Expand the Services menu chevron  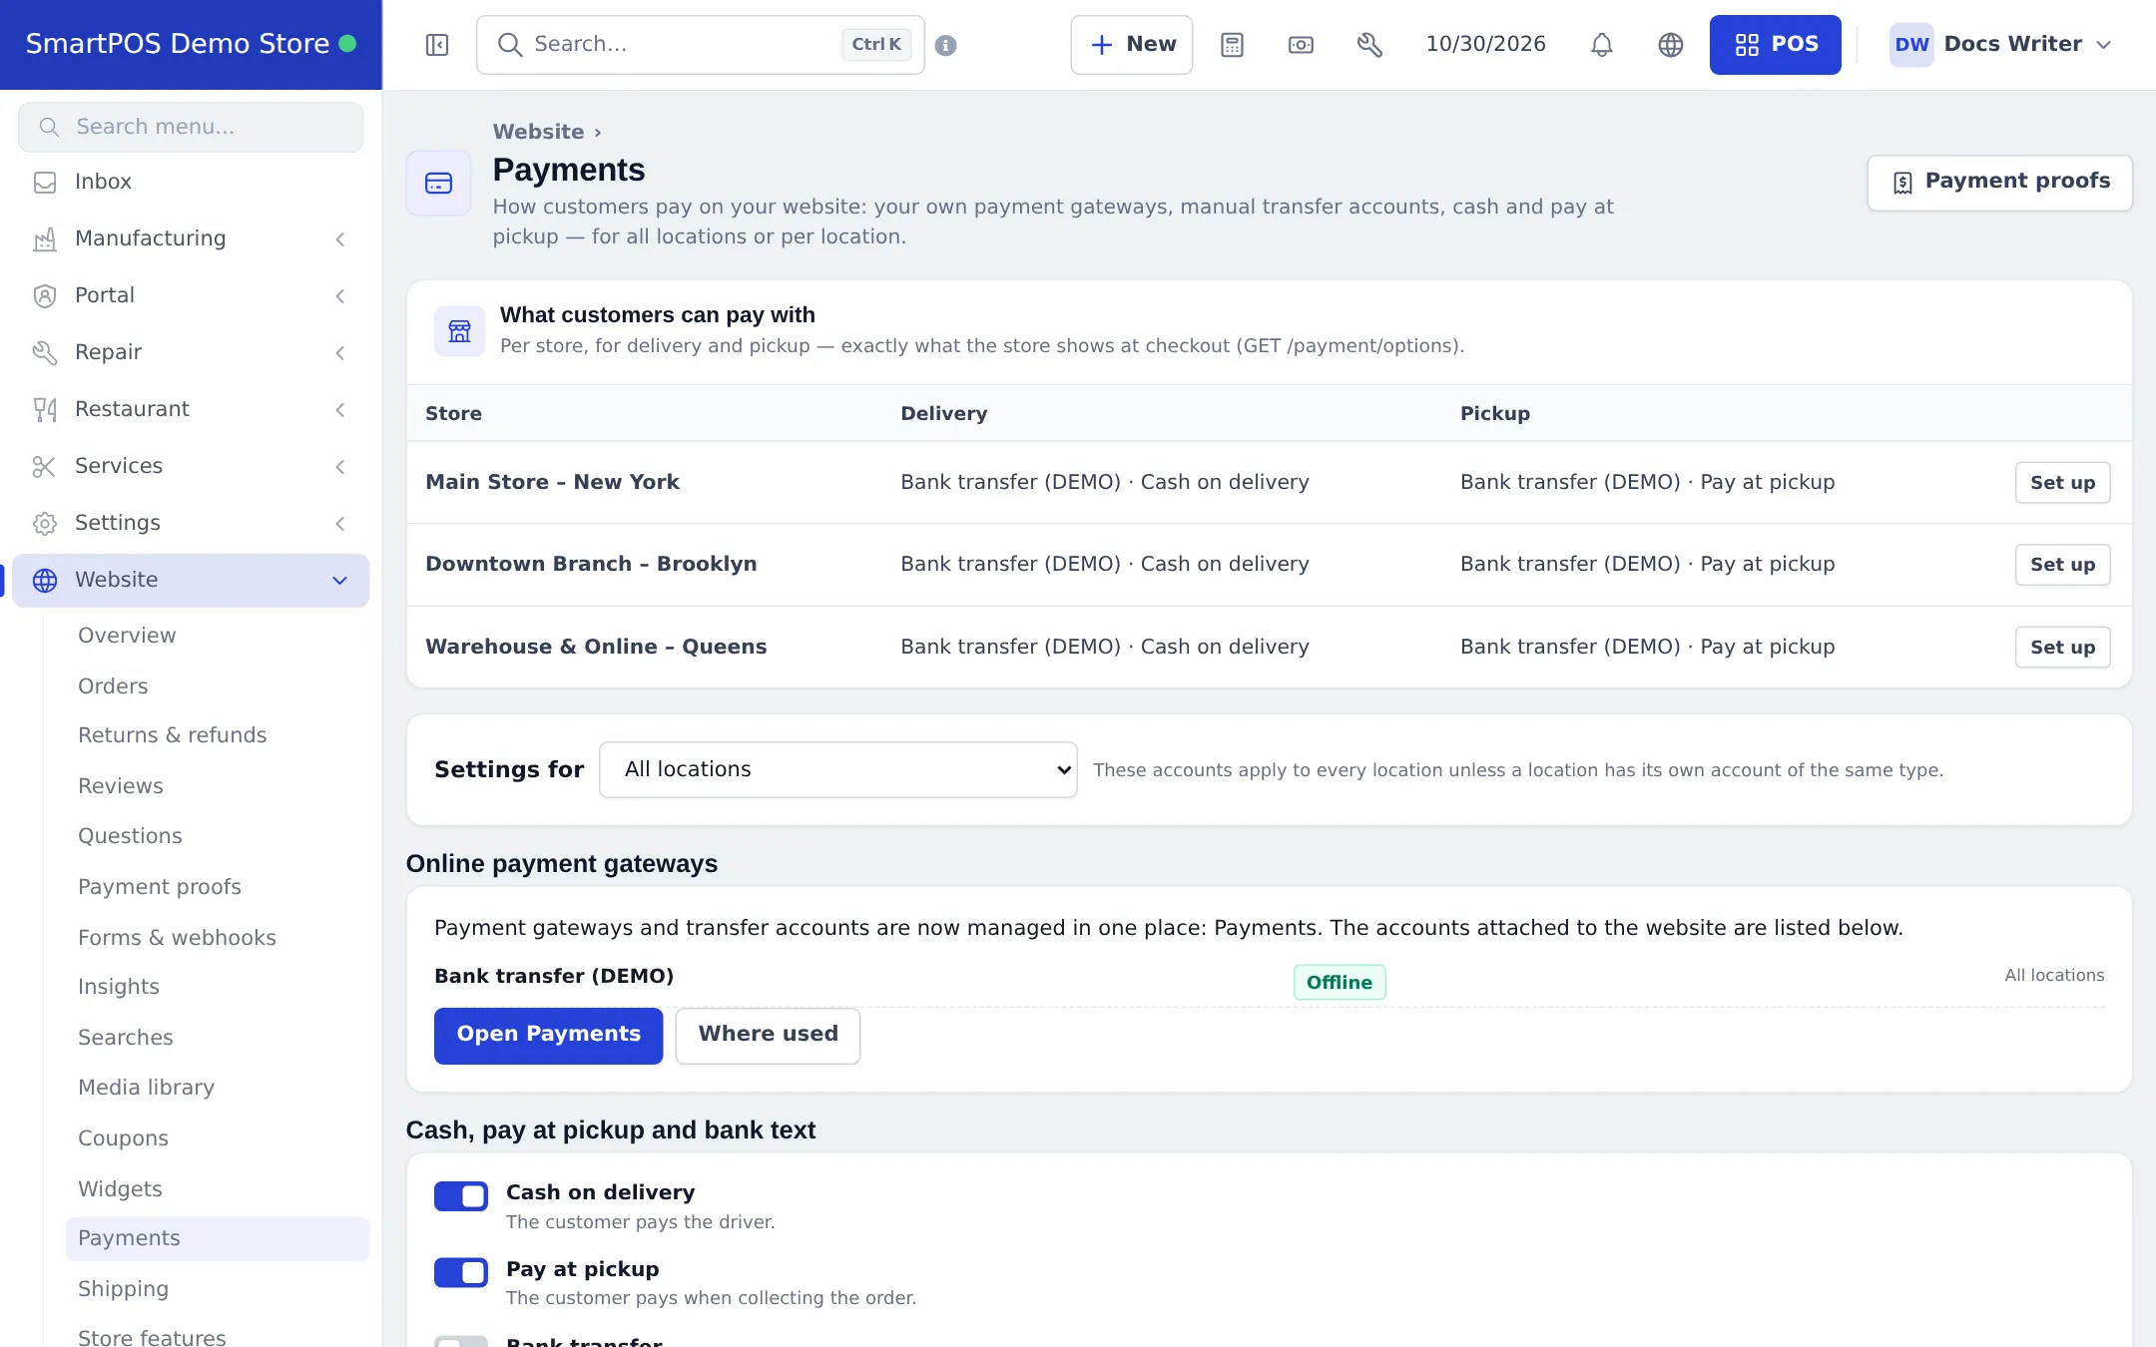(340, 467)
